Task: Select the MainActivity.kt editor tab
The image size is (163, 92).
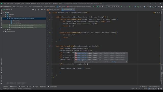Action: (x=68, y=10)
